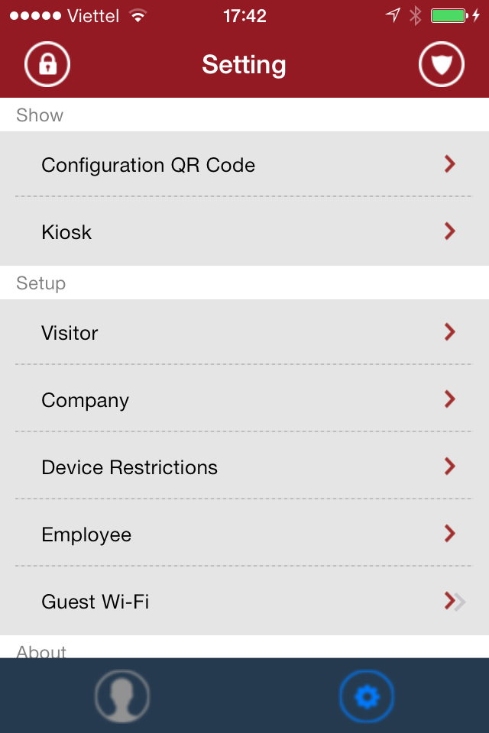Tap the battery indicator icon
Screen dimensions: 489x733
pyautogui.click(x=449, y=16)
